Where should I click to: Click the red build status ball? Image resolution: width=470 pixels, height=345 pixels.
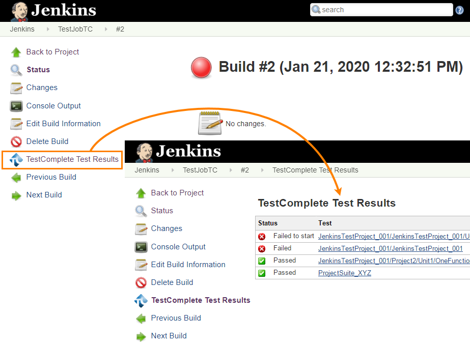tap(201, 67)
